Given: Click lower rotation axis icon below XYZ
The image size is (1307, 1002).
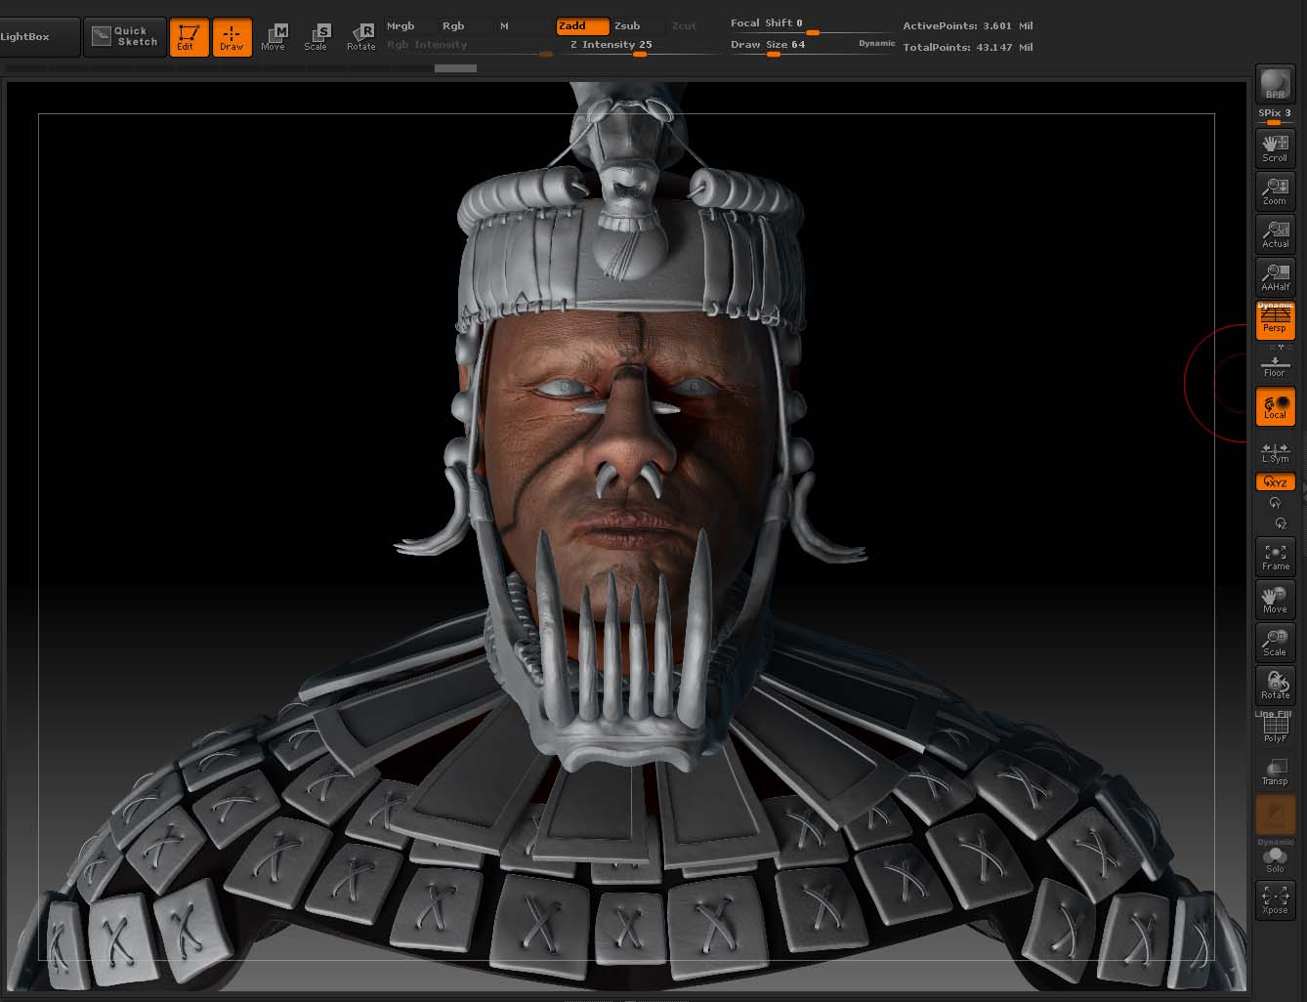Looking at the screenshot, I should [x=1281, y=523].
